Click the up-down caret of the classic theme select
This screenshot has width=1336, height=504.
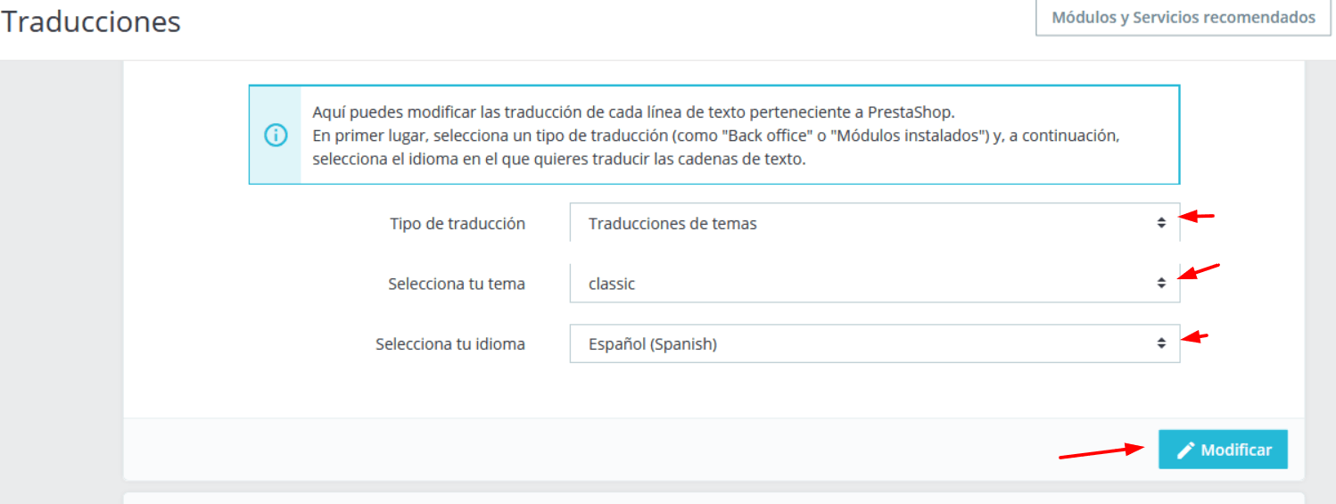(1161, 283)
